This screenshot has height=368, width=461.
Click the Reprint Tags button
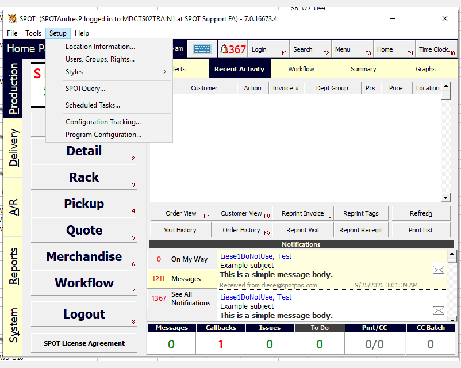pyautogui.click(x=361, y=213)
